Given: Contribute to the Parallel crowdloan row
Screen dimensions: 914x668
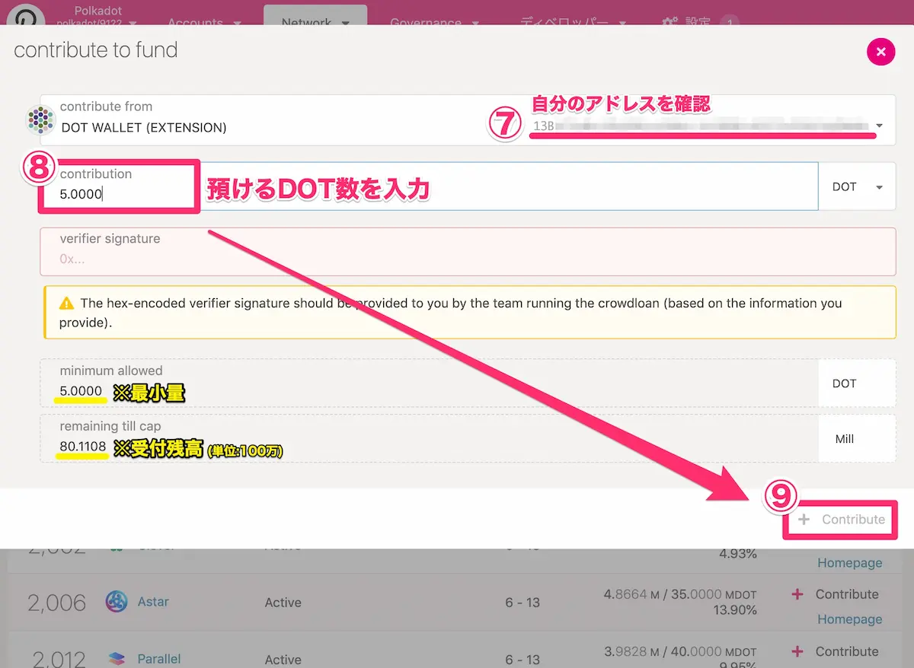Looking at the screenshot, I should 836,651.
